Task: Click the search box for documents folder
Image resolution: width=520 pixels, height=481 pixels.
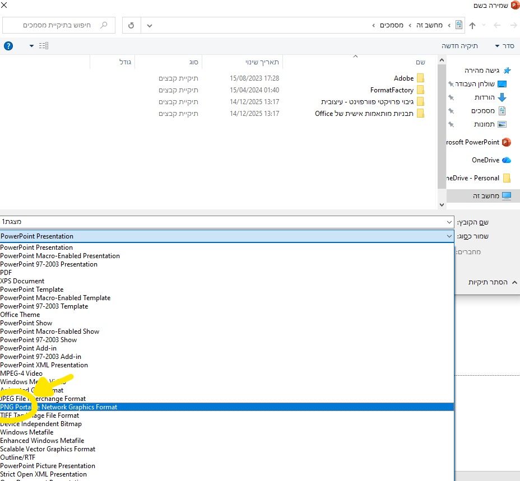Action: (59, 25)
